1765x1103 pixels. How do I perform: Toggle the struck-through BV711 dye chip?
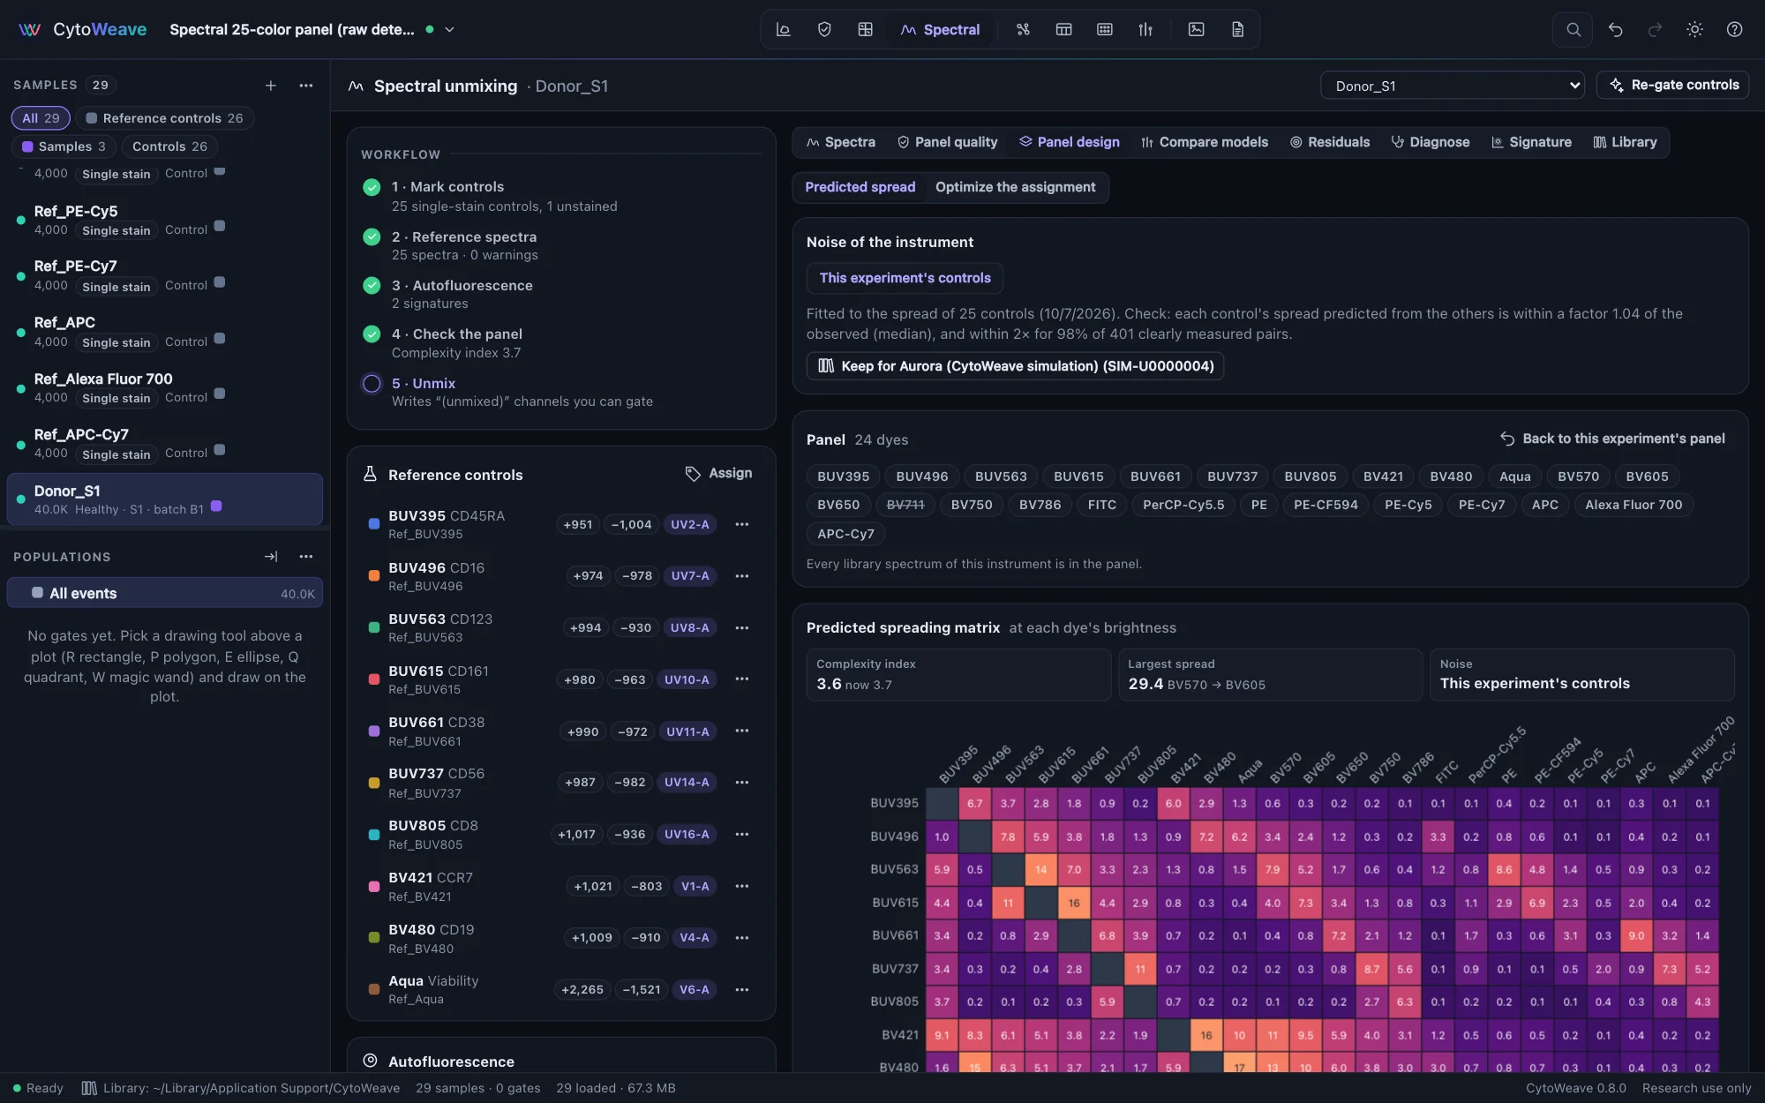[905, 505]
